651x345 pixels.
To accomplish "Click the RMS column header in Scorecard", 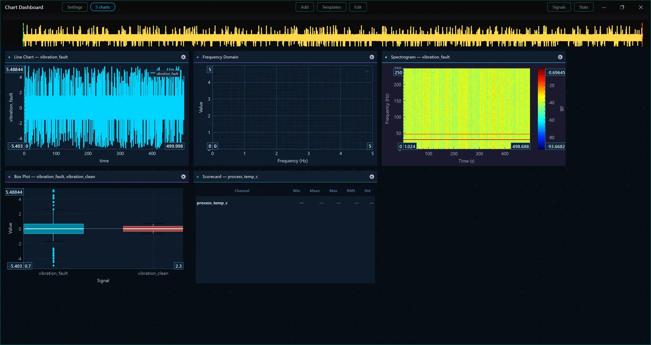I will tap(351, 191).
